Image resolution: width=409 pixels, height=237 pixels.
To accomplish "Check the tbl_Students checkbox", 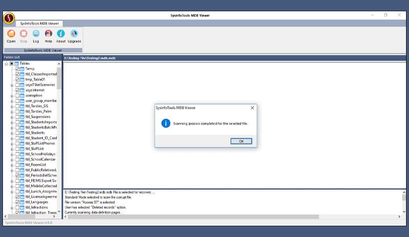I will click(x=17, y=133).
